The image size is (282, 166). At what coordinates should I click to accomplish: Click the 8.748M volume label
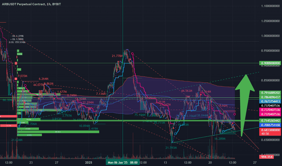(72, 95)
